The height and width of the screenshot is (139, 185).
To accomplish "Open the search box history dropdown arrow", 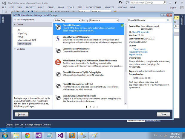I will coord(170,20).
